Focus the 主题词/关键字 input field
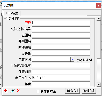 (x=61, y=66)
